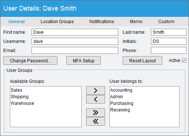Remove all groups with double left arrow

point(96,121)
